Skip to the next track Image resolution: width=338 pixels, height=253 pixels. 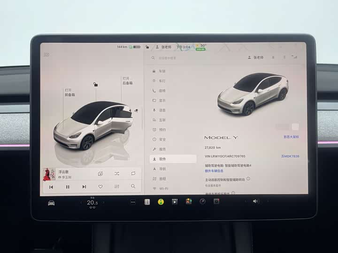84,186
